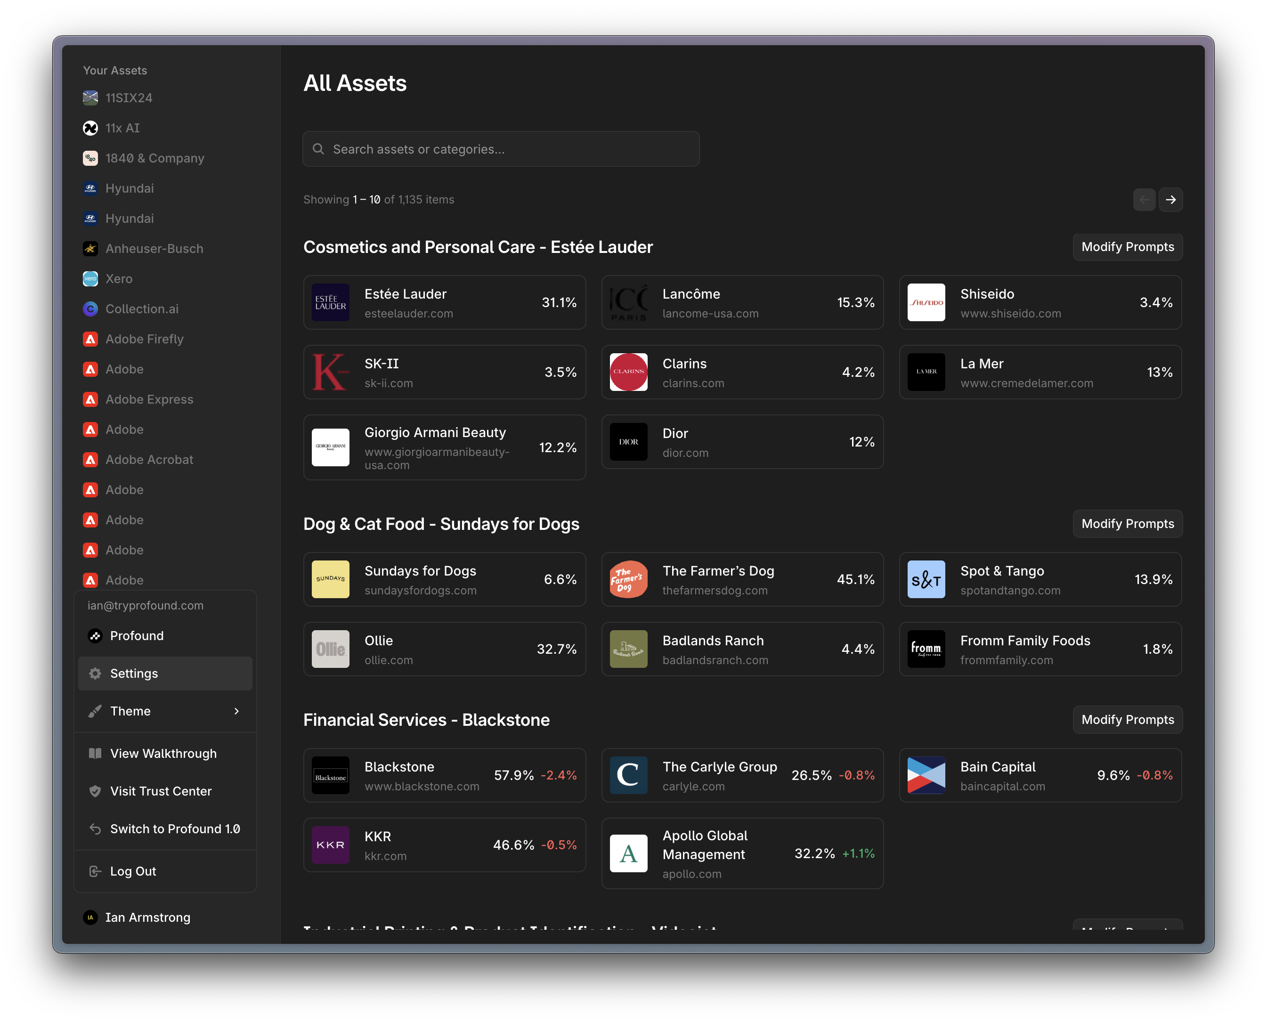The width and height of the screenshot is (1267, 1023).
Task: Click the Visit Trust Center shield icon
Action: coord(95,791)
